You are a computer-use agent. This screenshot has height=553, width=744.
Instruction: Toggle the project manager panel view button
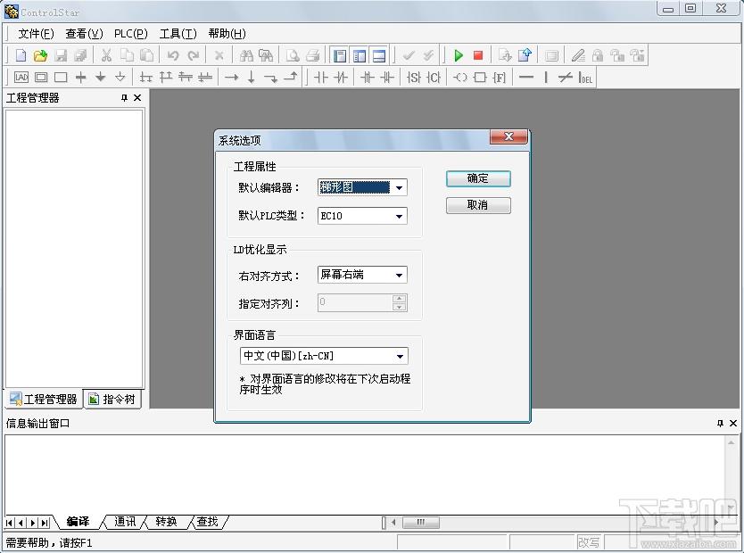[340, 55]
